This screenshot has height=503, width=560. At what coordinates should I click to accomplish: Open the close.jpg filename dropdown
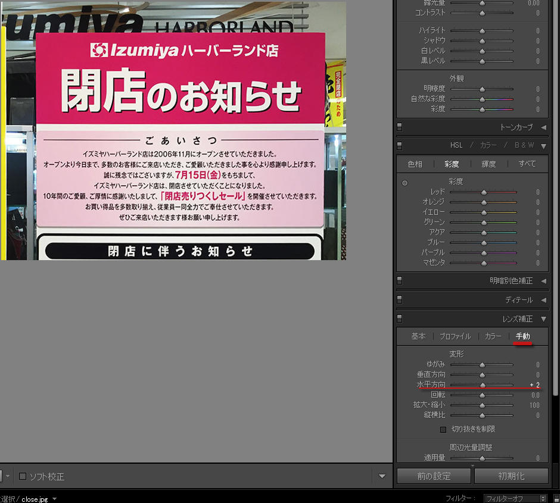(x=55, y=499)
